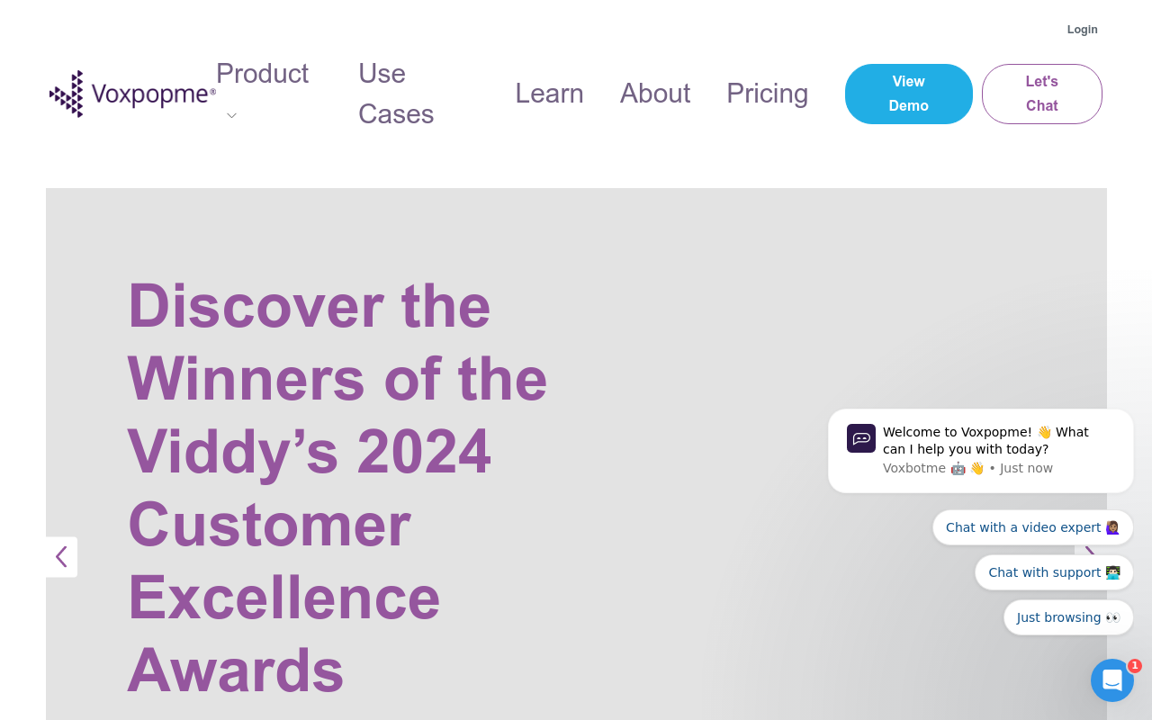Choose the Chat with support option
The image size is (1152, 720).
click(x=1053, y=572)
